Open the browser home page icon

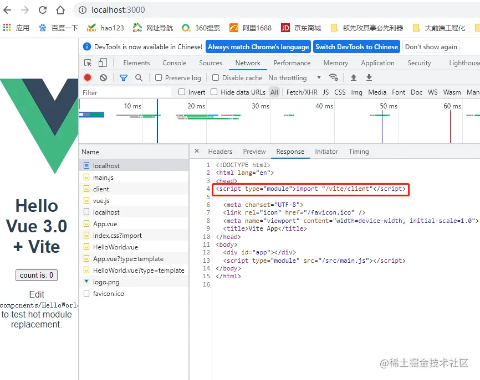[x=60, y=10]
